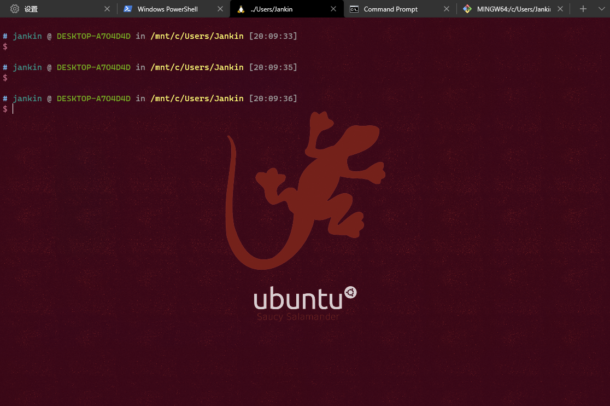Close the ../Users/Jankin tab
The image size is (610, 406).
(333, 9)
